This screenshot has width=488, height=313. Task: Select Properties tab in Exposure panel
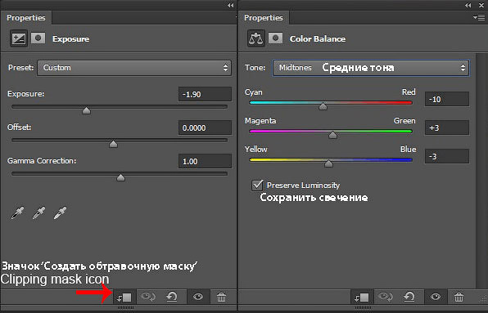26,18
